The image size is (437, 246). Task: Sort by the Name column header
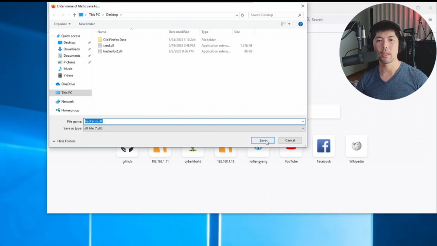coord(102,32)
